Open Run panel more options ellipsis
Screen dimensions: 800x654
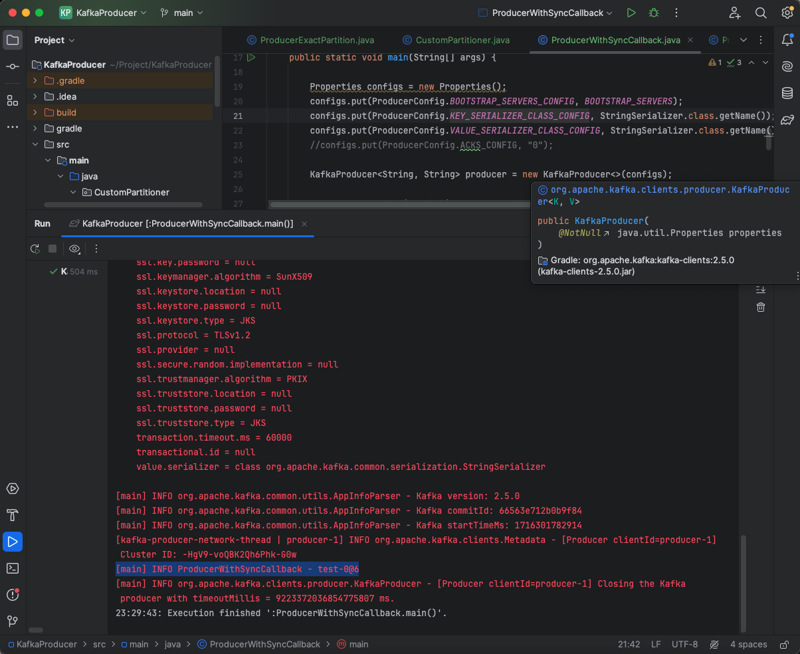[x=96, y=249]
